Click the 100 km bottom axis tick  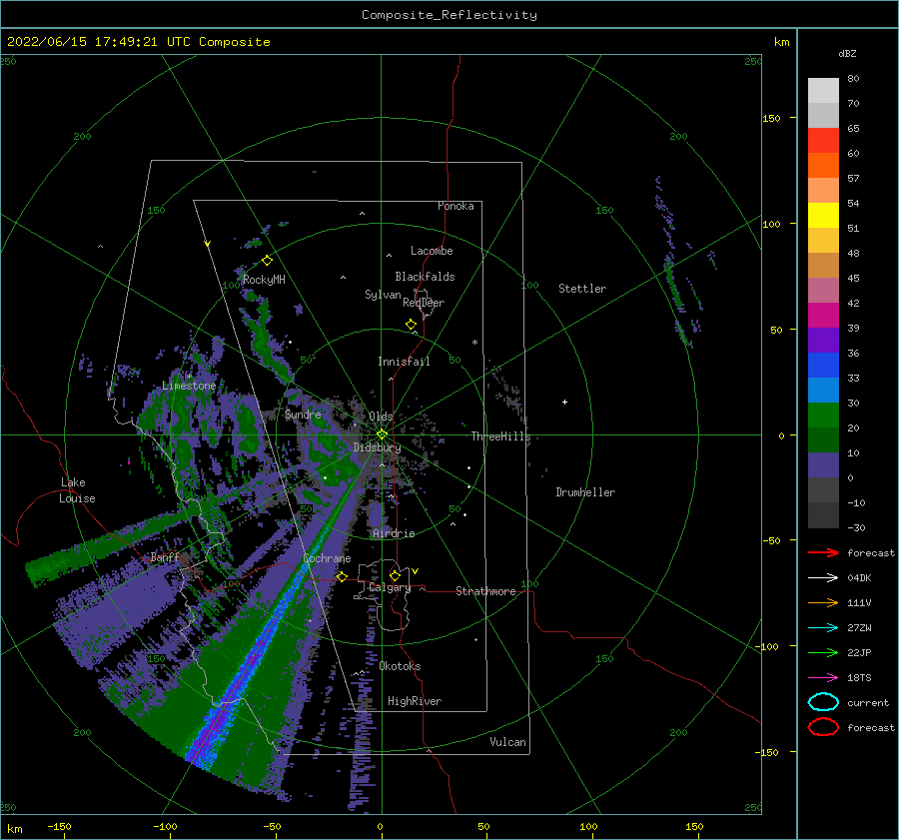588,826
